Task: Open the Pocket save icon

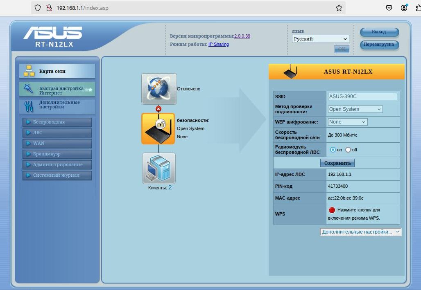Action: 389,8
